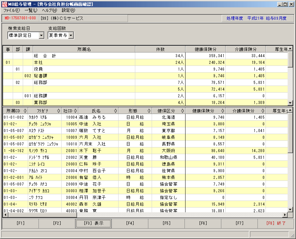Sort by 健保区分 column header
The width and height of the screenshot is (296, 239).
[x=168, y=111]
